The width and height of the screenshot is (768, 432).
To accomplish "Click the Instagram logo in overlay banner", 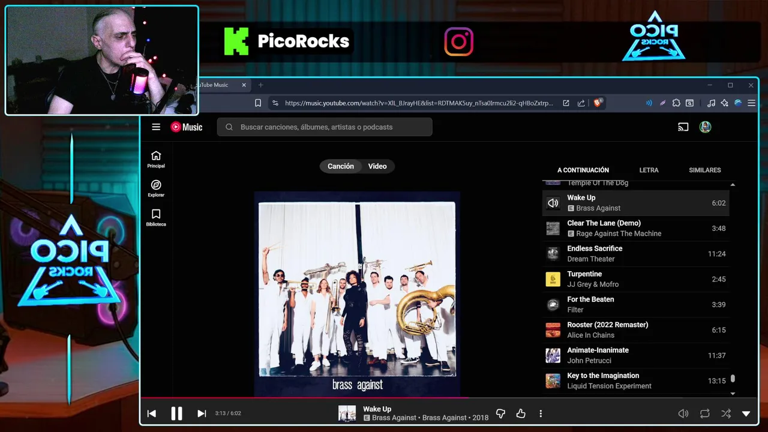I will [459, 41].
